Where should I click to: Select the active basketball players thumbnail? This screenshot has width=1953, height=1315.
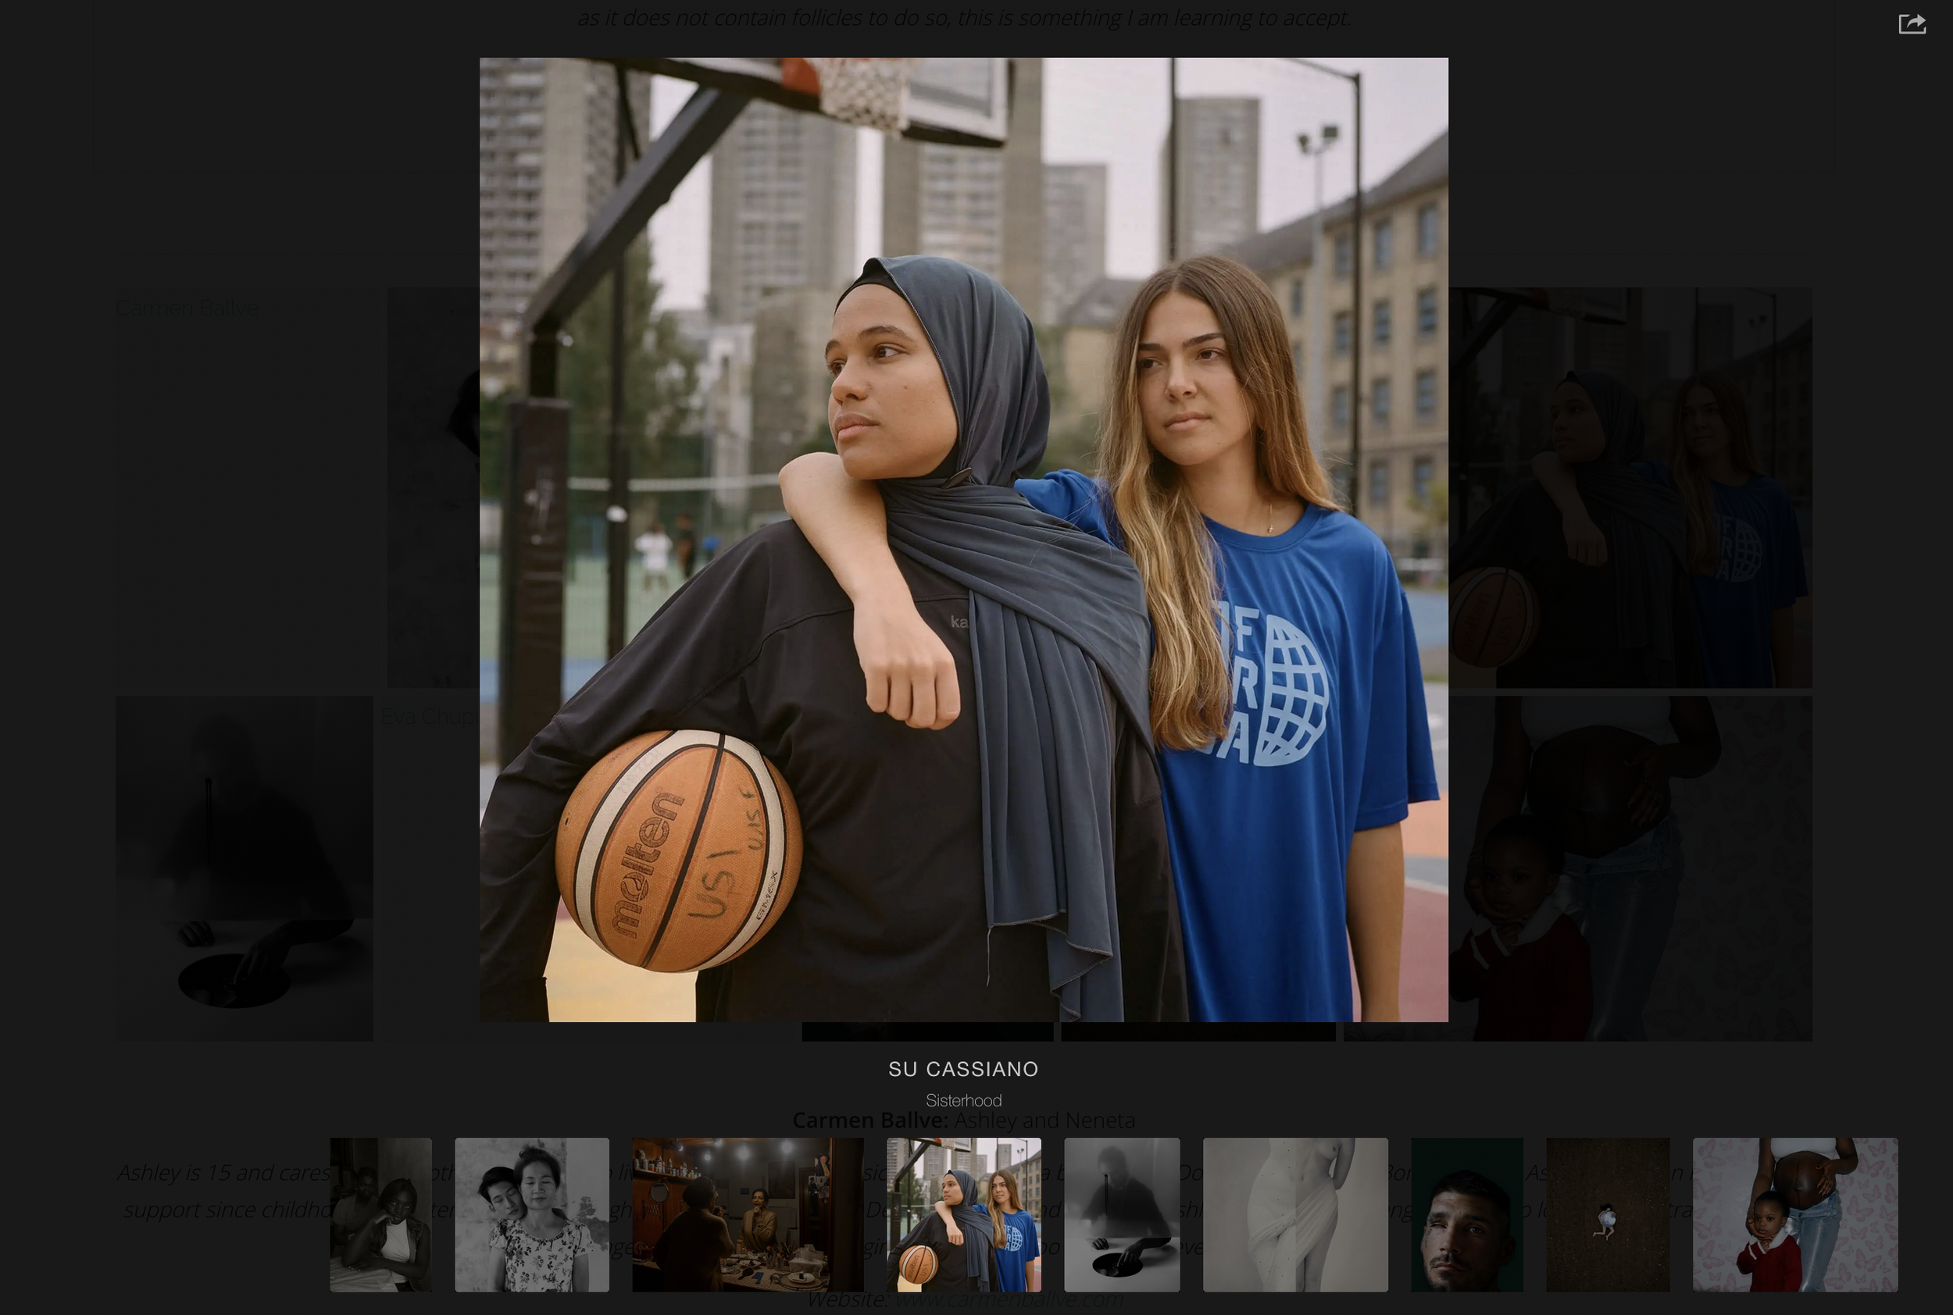[x=963, y=1213]
